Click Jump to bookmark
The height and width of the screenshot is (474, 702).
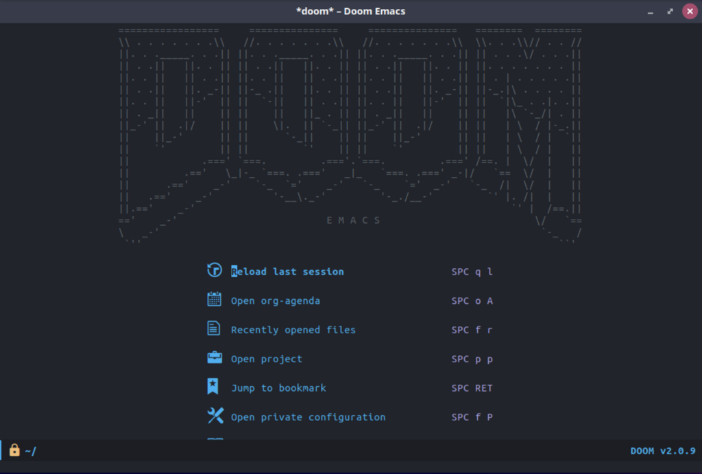278,388
